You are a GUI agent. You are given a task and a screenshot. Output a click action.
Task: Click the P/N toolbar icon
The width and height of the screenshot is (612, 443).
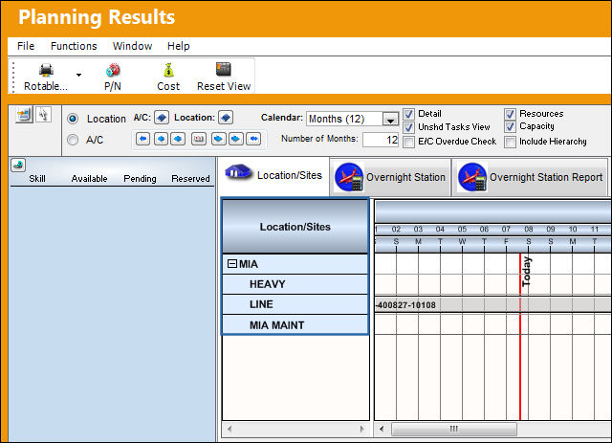[113, 77]
